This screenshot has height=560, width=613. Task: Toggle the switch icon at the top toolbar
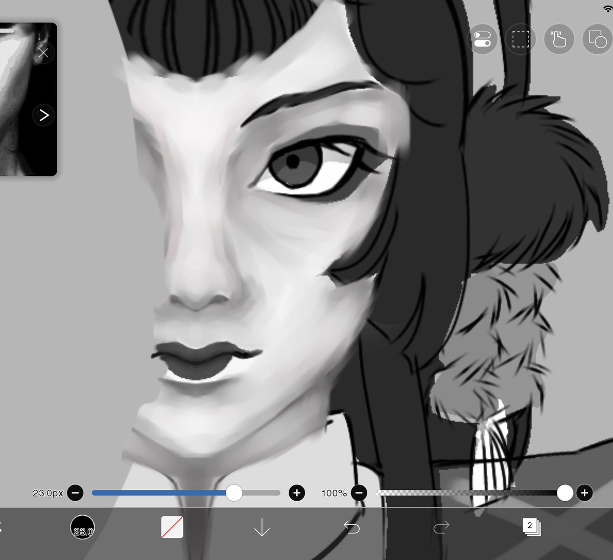[482, 39]
